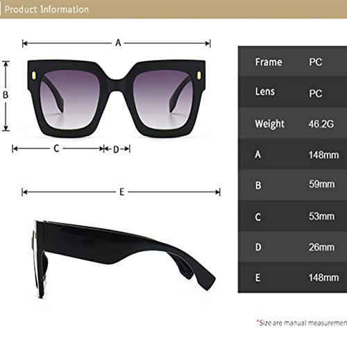This screenshot has height=347, width=347.
Task: Click dimension label B beside the frame
Action: [6, 94]
